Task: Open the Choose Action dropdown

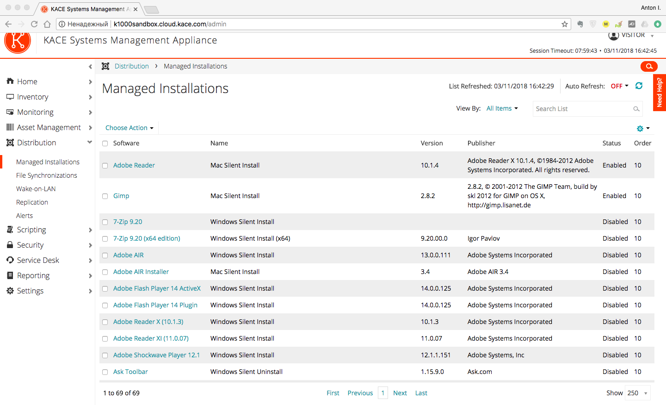Action: (x=129, y=128)
